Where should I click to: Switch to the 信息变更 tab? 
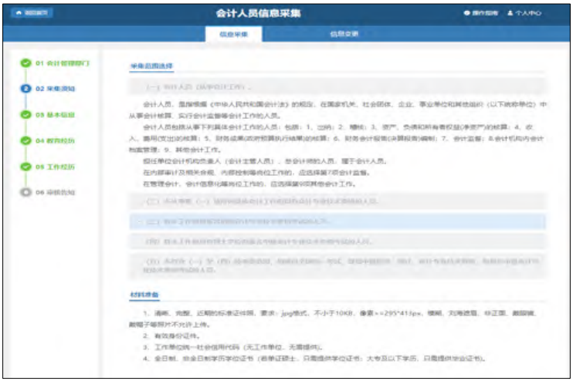click(x=344, y=34)
